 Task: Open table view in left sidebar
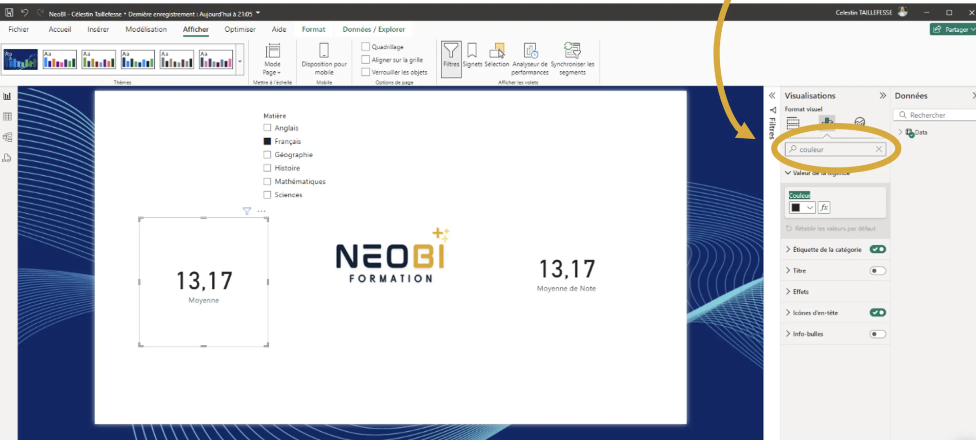(7, 117)
